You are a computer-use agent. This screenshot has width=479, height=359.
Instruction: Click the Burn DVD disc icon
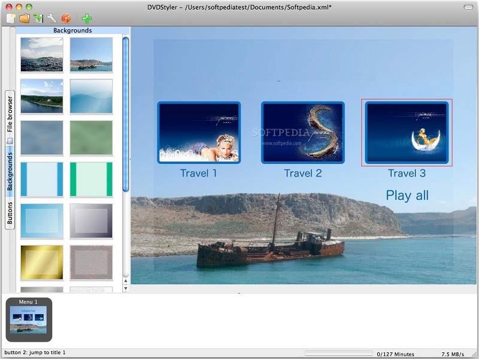click(66, 19)
